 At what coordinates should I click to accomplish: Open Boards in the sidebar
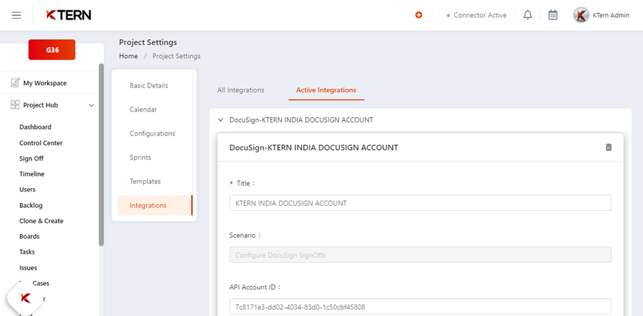pyautogui.click(x=29, y=236)
